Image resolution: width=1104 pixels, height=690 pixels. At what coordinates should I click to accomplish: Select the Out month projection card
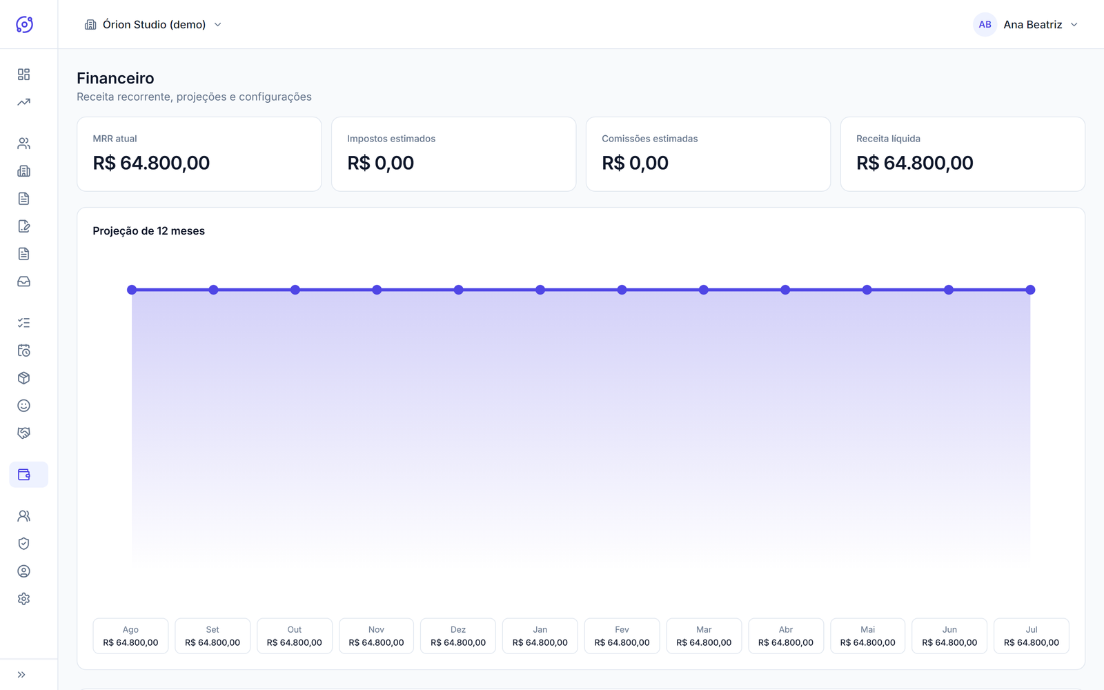[x=295, y=635]
